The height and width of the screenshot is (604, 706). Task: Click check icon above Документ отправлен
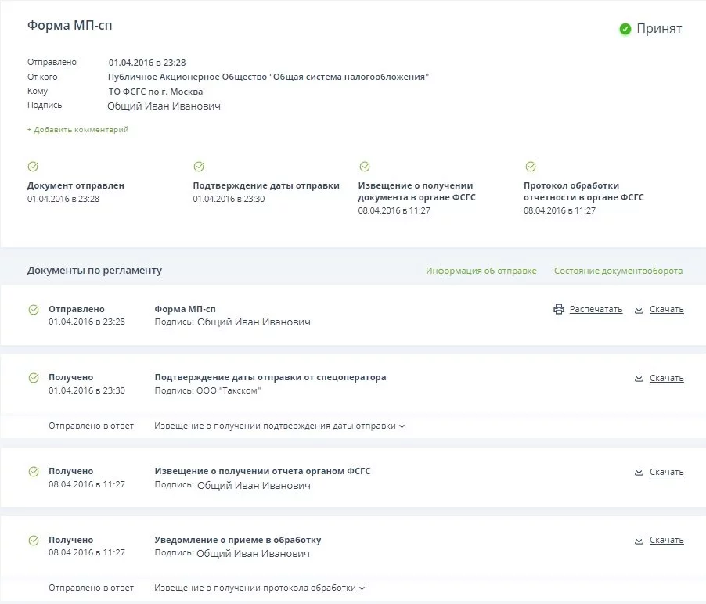pos(33,167)
